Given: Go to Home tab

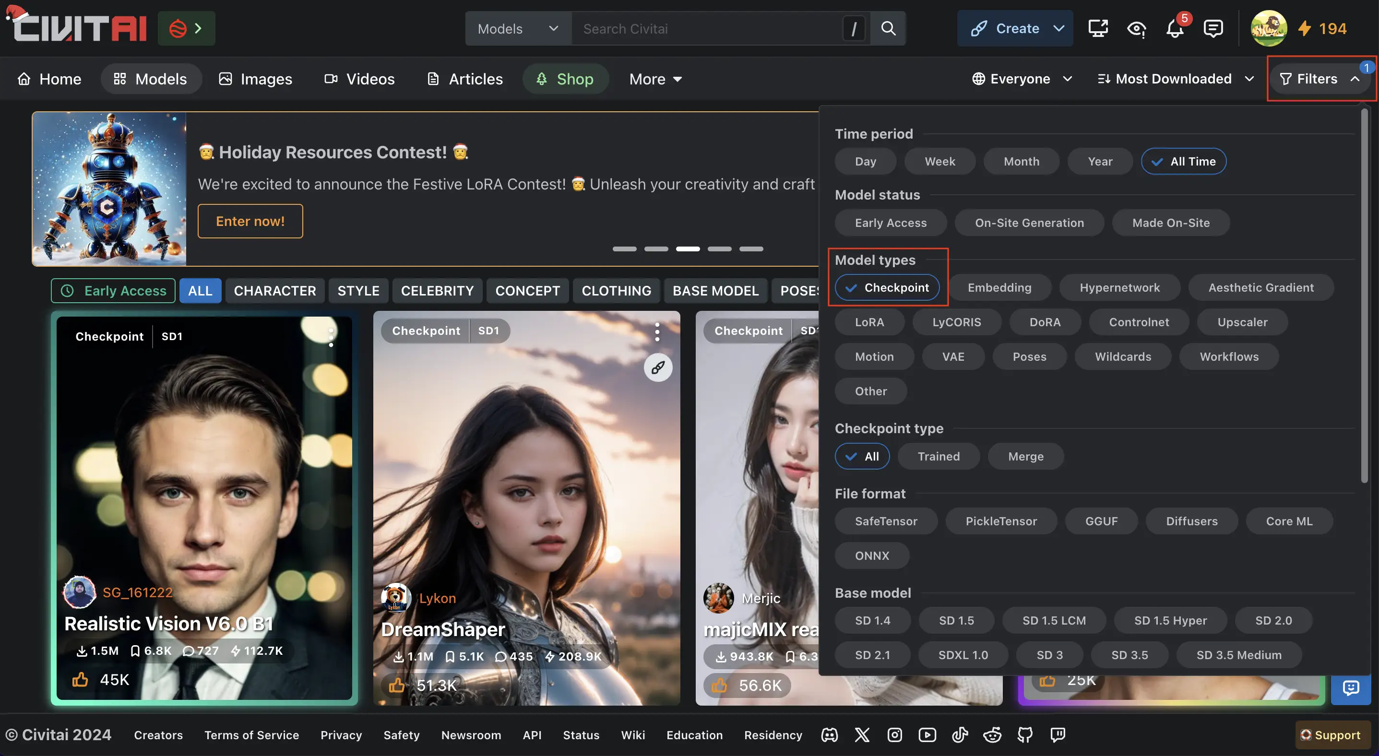Looking at the screenshot, I should click(49, 79).
